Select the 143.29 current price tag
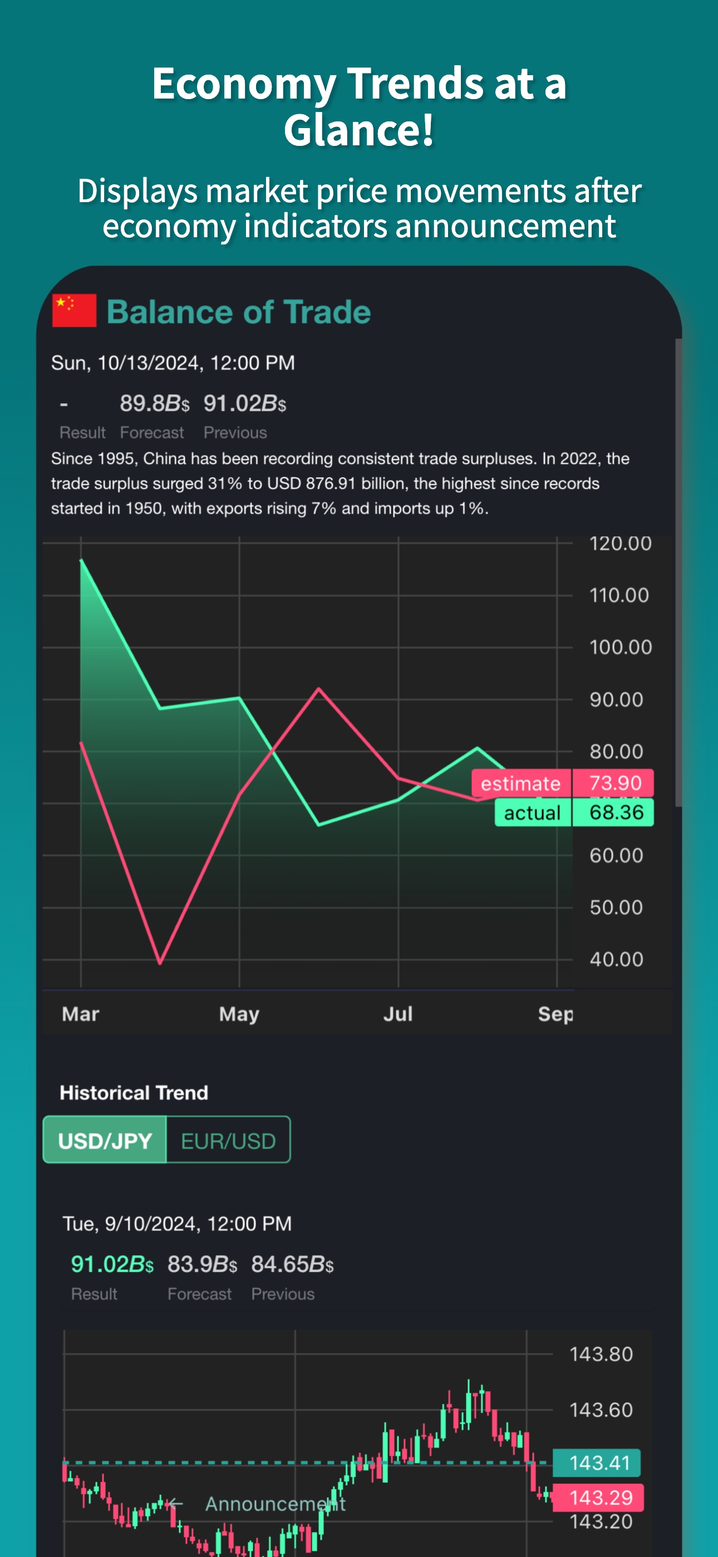The height and width of the screenshot is (1557, 718). point(599,1497)
